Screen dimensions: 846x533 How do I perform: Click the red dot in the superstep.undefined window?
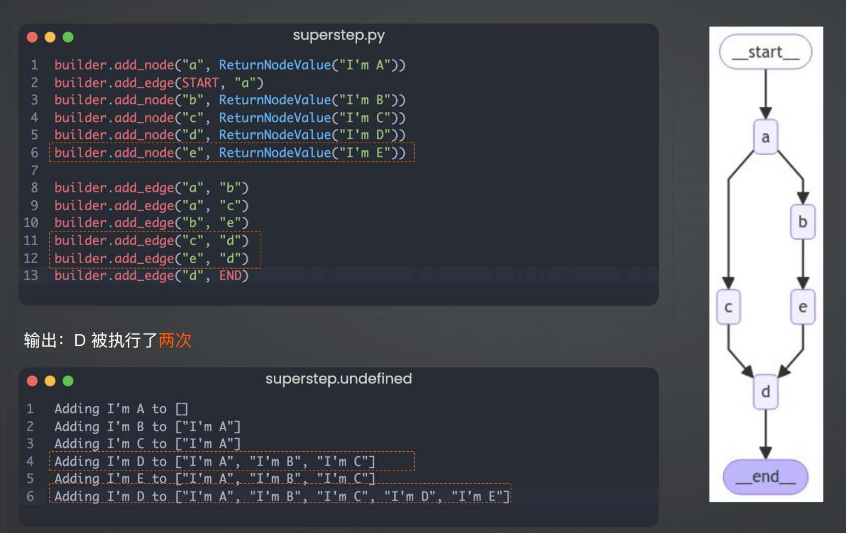32,381
